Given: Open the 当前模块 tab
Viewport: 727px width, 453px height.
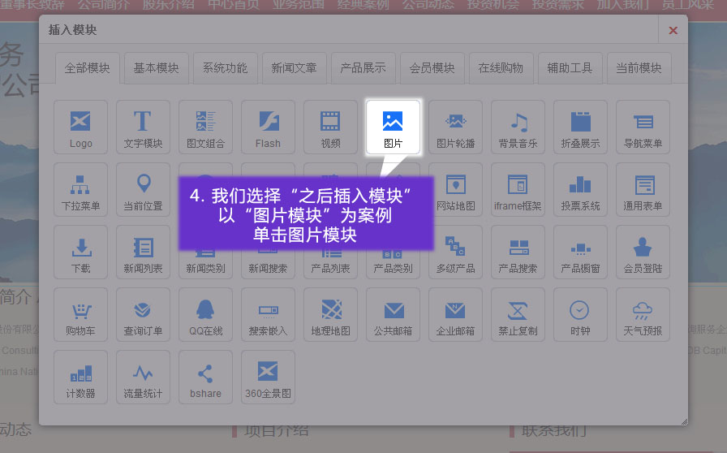Looking at the screenshot, I should click(639, 68).
